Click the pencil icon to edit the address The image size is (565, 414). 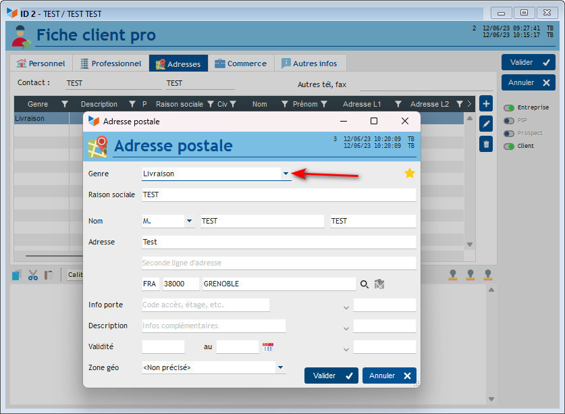[x=486, y=124]
